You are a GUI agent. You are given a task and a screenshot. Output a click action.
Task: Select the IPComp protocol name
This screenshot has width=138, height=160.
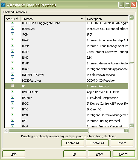point(27,98)
